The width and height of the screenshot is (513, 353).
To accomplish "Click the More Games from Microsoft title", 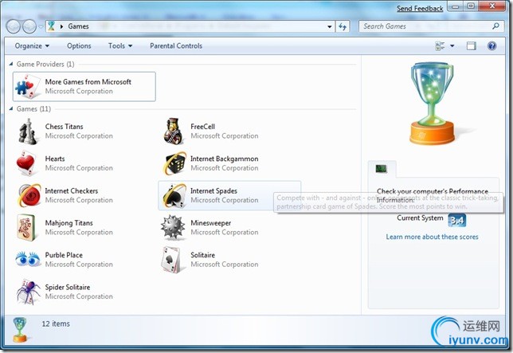I will pyautogui.click(x=88, y=82).
